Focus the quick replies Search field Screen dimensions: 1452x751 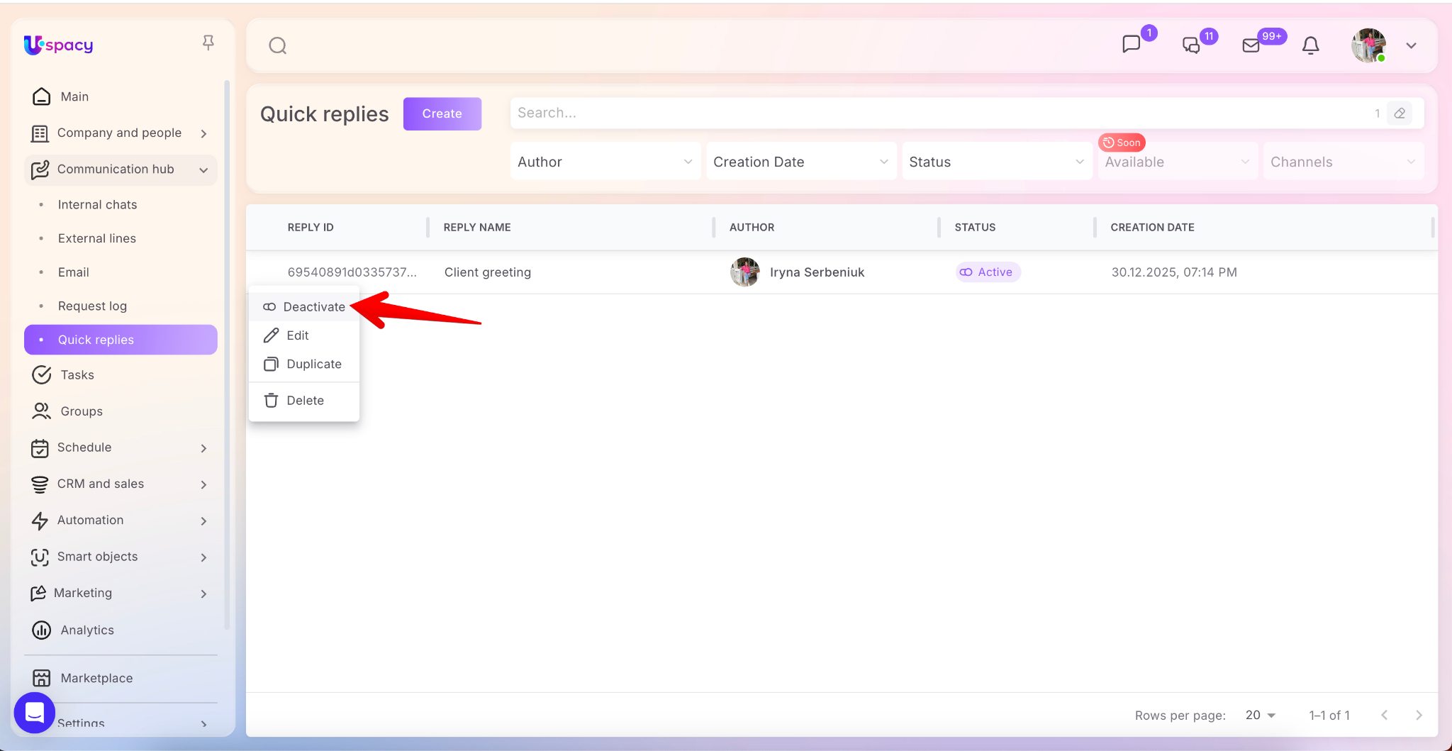936,113
